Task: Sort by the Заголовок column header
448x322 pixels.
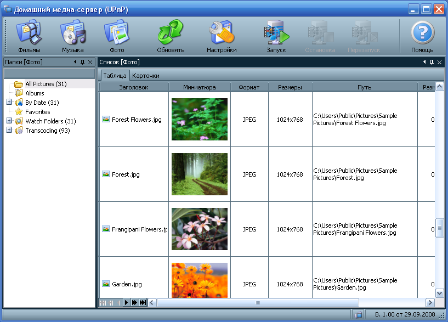Action: 133,87
